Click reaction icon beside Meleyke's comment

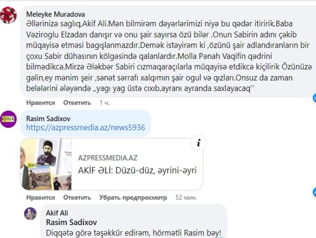click(x=314, y=98)
